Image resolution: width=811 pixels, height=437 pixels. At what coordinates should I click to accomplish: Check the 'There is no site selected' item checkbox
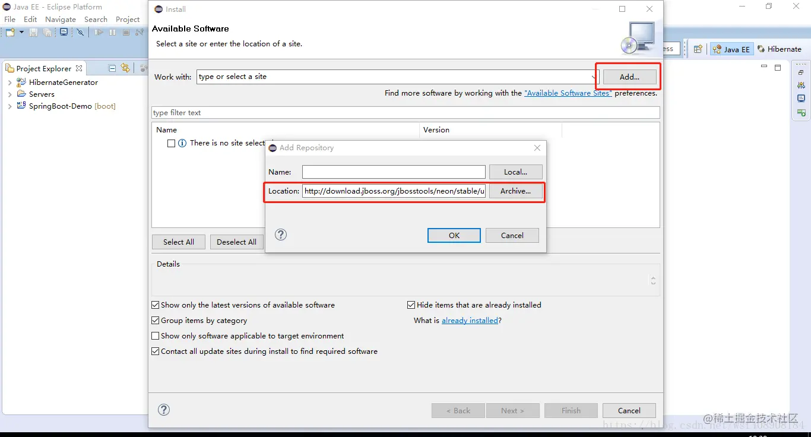pos(171,143)
